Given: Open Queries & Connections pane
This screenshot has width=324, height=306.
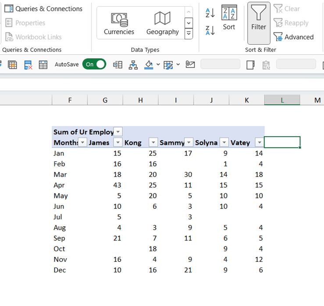Looking at the screenshot, I should (43, 9).
